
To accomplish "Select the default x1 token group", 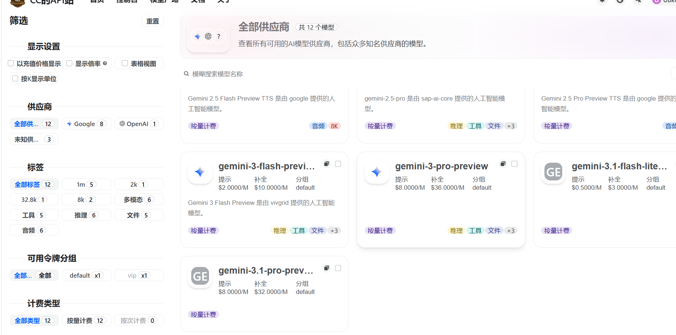I will [87, 275].
